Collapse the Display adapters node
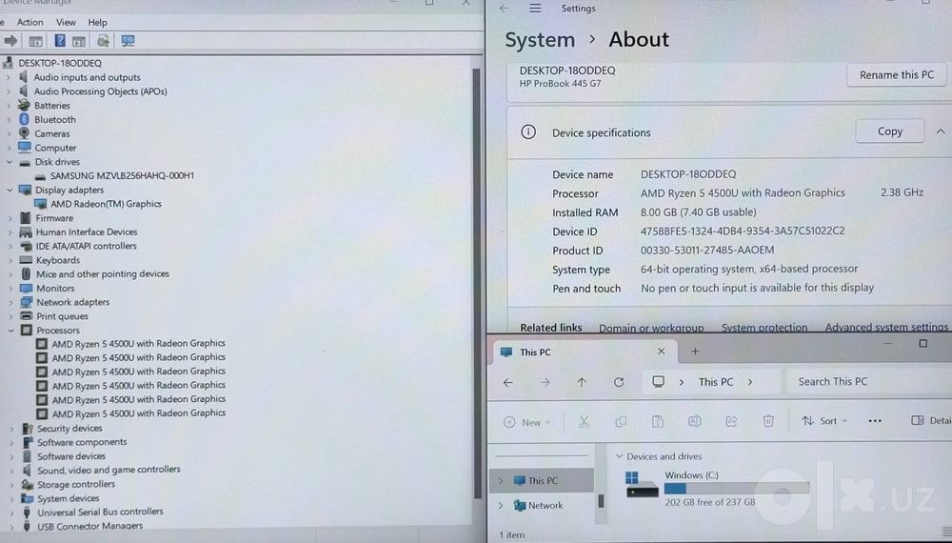The image size is (952, 543). coord(10,191)
